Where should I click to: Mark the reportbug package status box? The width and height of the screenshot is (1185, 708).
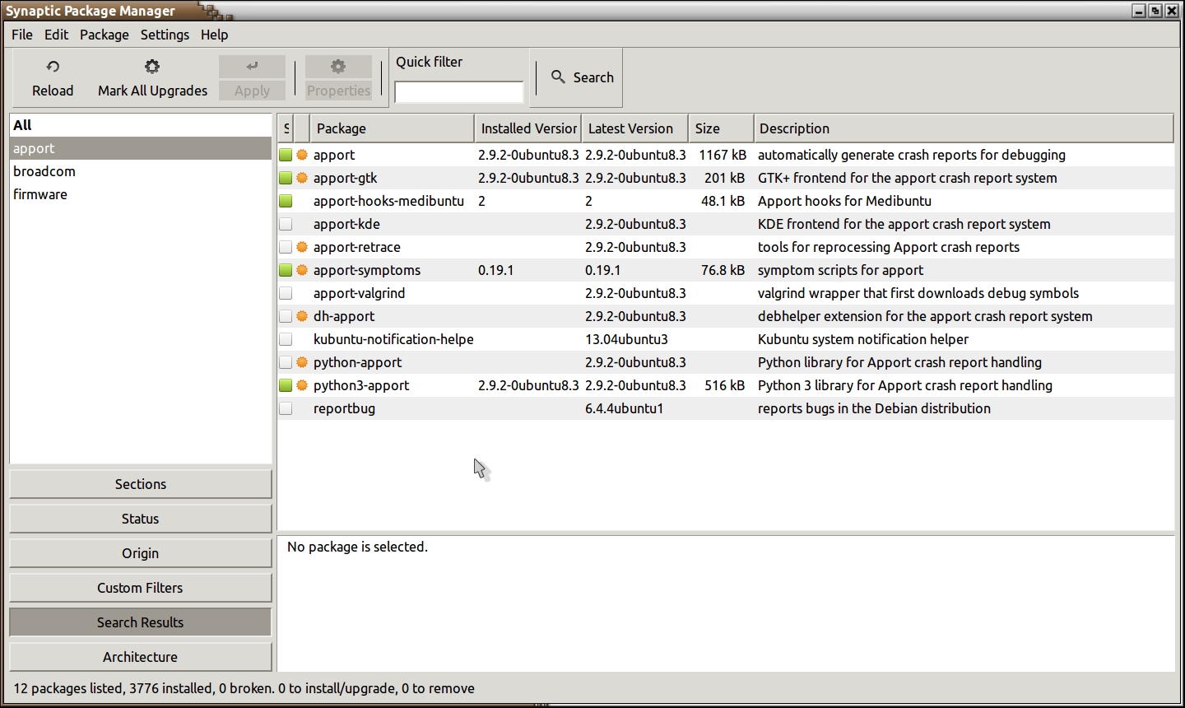coord(286,408)
